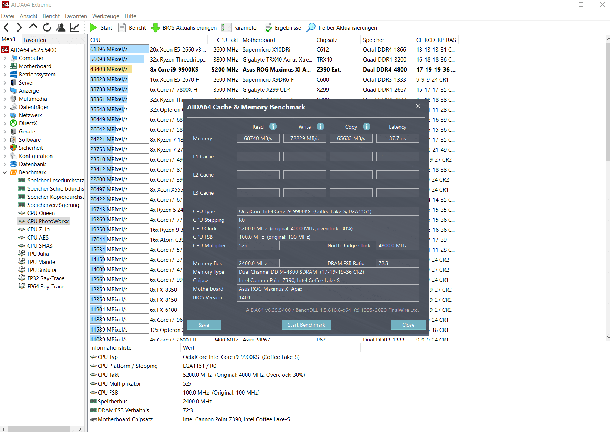
Task: Select FPU Julia benchmark item
Action: [x=38, y=254]
